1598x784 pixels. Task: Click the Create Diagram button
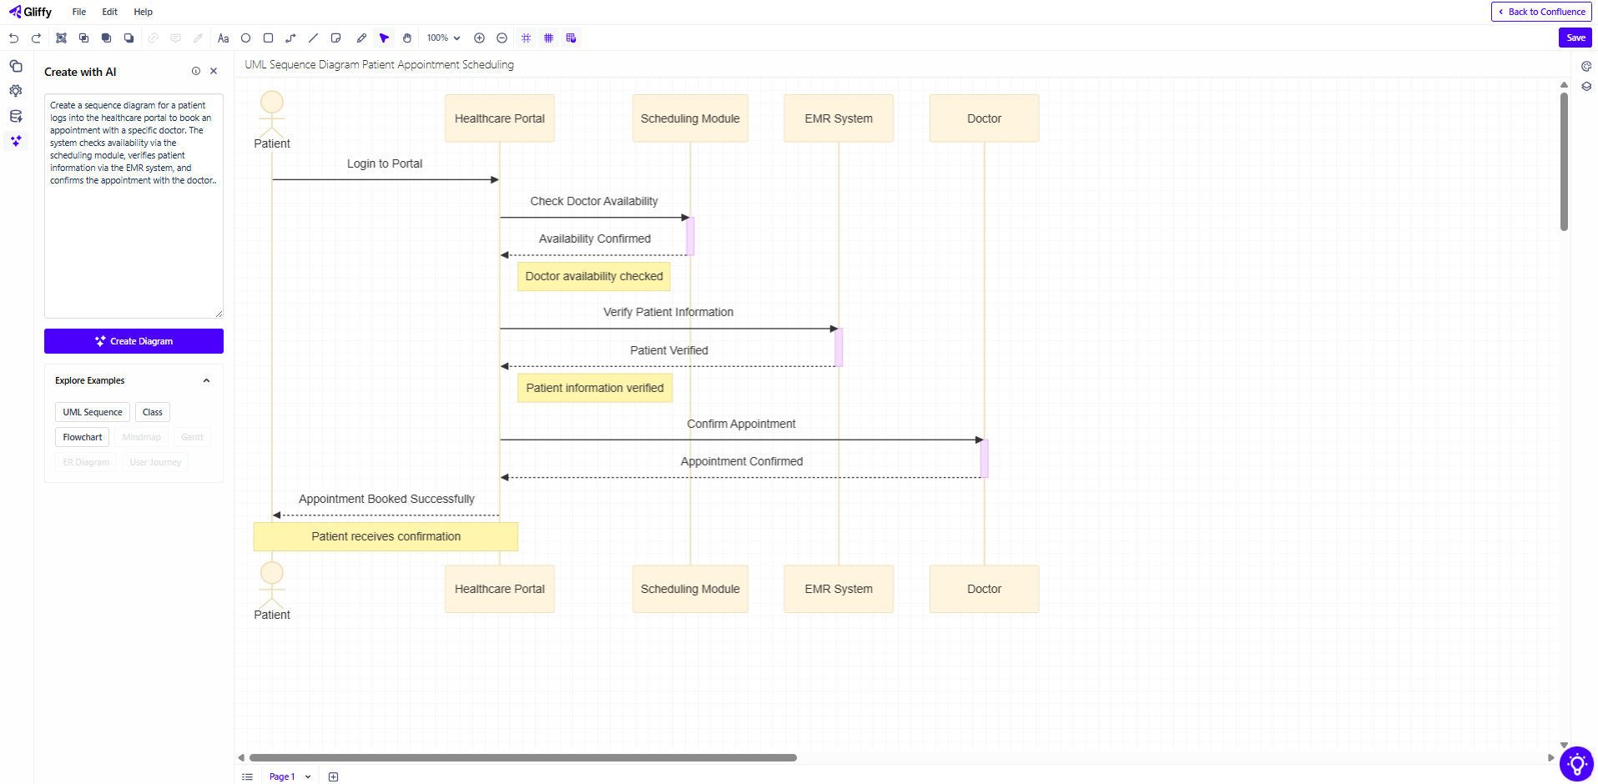click(134, 341)
